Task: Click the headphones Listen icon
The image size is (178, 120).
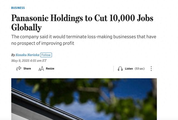Action: (x=120, y=69)
